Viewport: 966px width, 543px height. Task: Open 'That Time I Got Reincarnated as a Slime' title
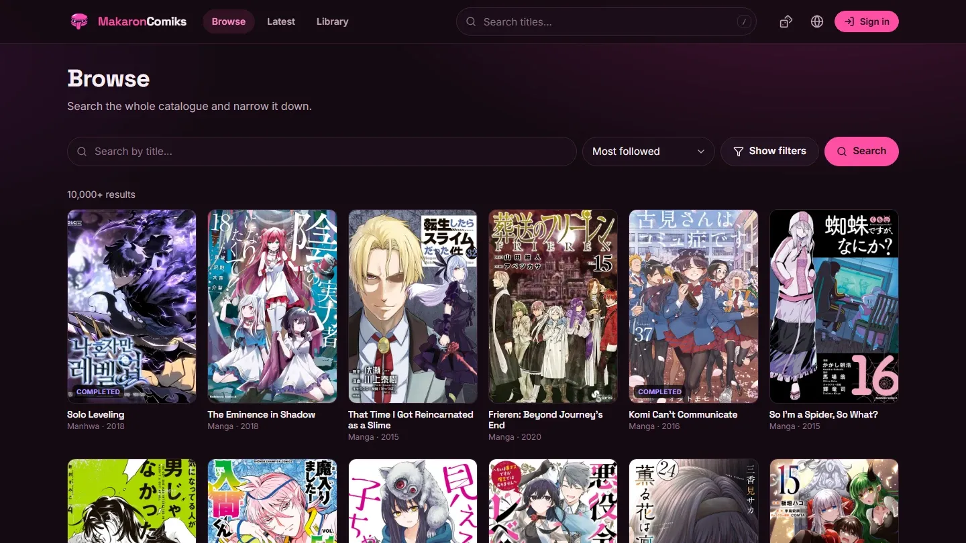[411, 420]
